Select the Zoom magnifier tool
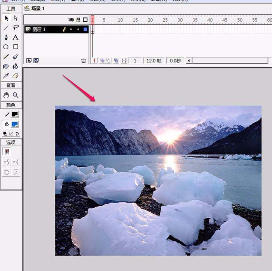The height and width of the screenshot is (271, 272). pos(16,95)
